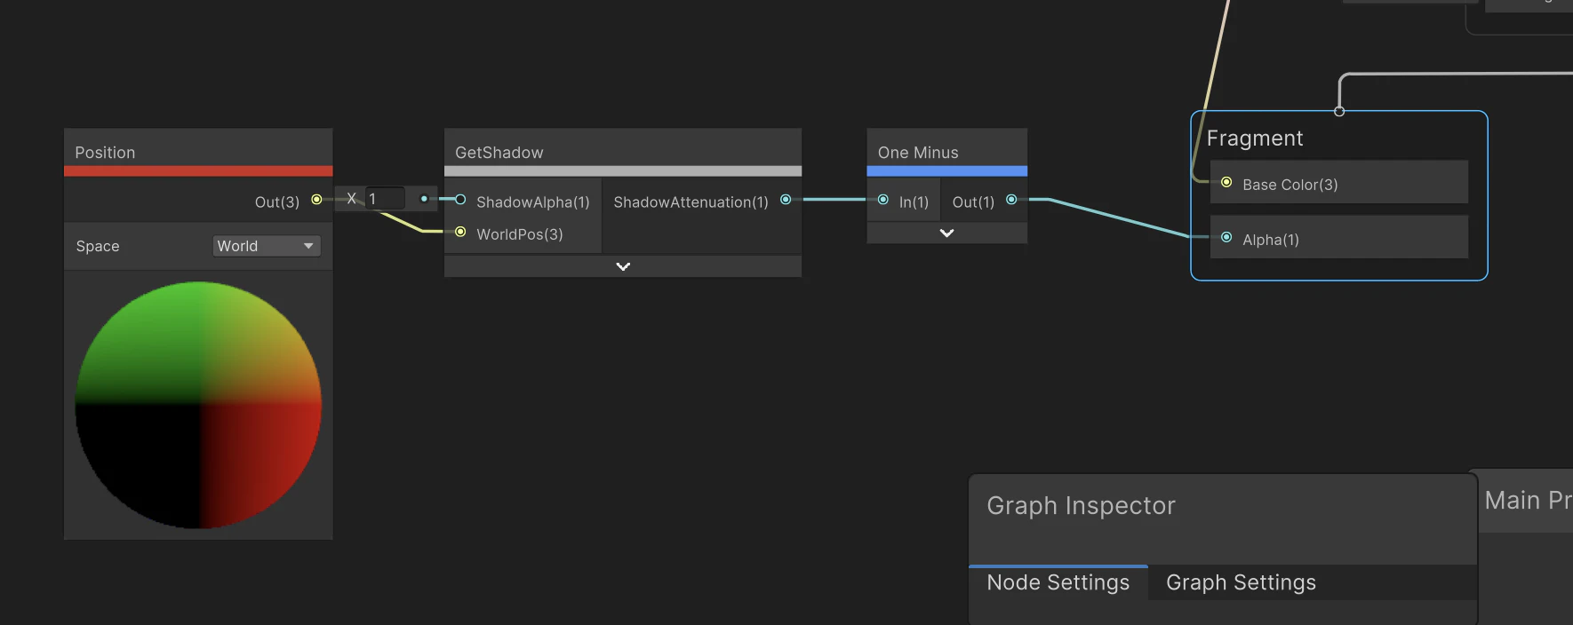The width and height of the screenshot is (1573, 625).
Task: Click the ShadowAttenuation(1) output port
Action: click(786, 200)
